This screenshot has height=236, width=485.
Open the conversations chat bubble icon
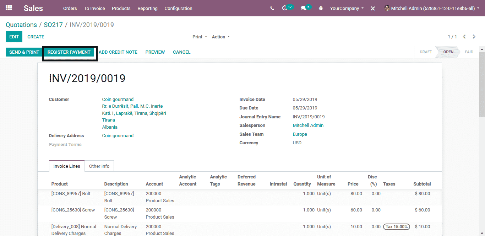[304, 8]
